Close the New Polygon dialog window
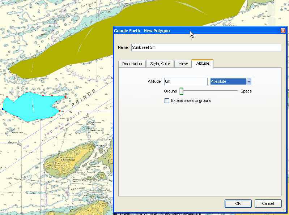 (283, 31)
